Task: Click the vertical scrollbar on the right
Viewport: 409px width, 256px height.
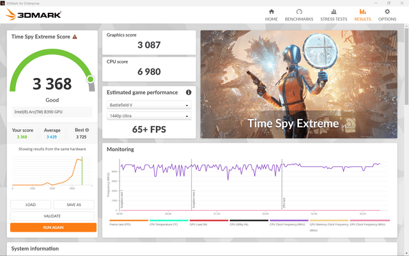Action: [406, 65]
